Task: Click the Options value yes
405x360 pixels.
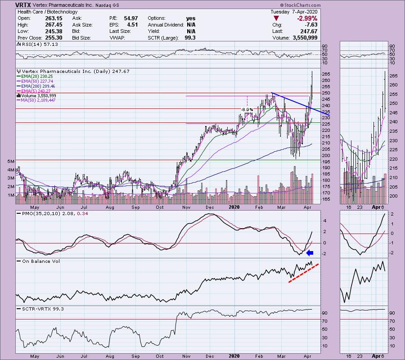Action: [191, 18]
